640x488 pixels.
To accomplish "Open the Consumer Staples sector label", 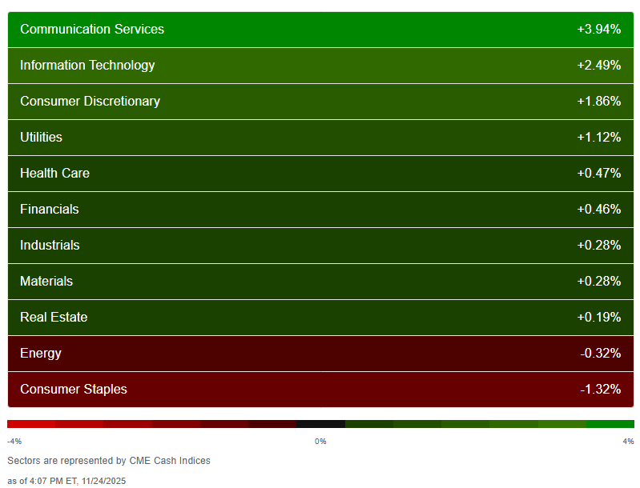I will (x=74, y=389).
